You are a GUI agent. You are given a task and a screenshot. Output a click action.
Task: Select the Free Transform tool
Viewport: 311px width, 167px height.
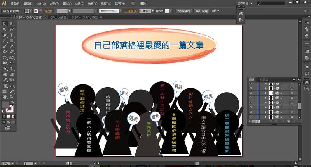tap(12, 63)
